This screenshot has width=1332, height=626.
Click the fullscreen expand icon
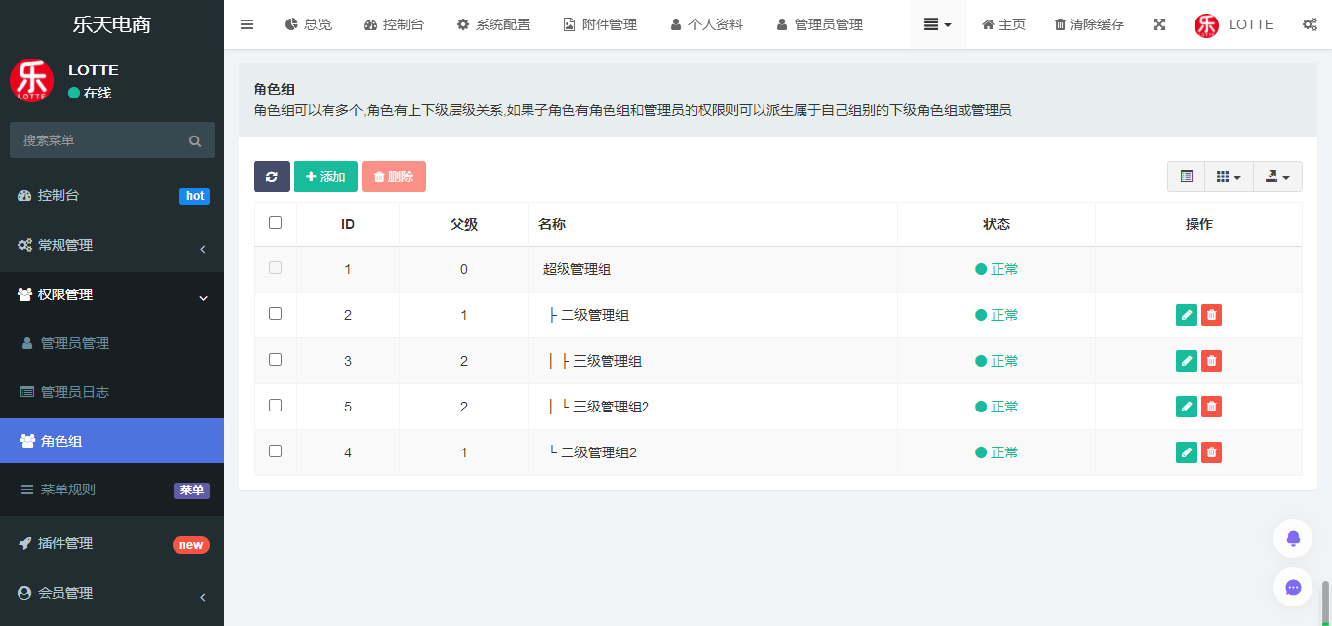(x=1159, y=24)
